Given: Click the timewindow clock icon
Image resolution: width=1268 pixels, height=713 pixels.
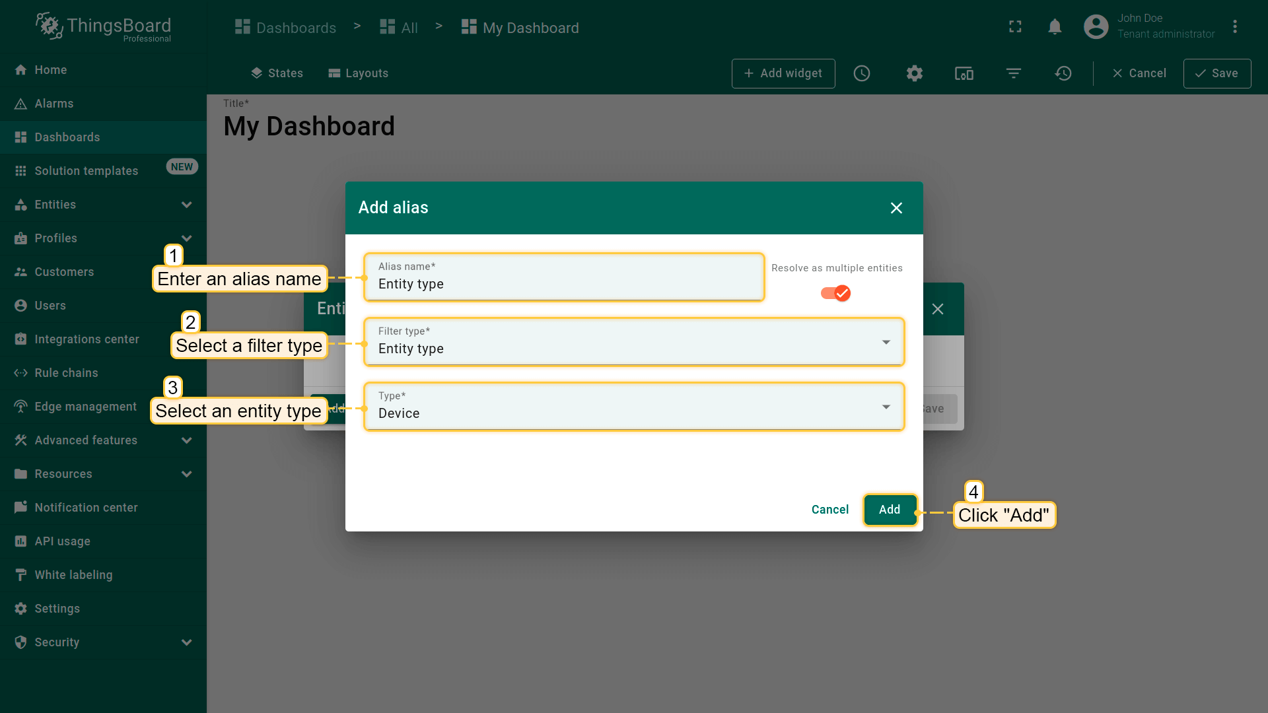Looking at the screenshot, I should (x=862, y=73).
